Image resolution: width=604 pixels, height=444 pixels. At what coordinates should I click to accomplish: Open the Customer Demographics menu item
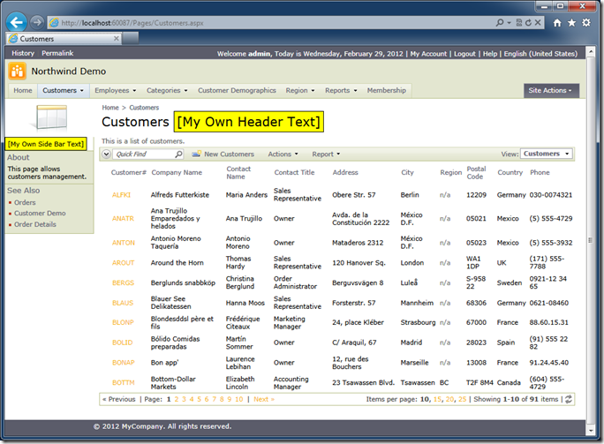click(237, 91)
